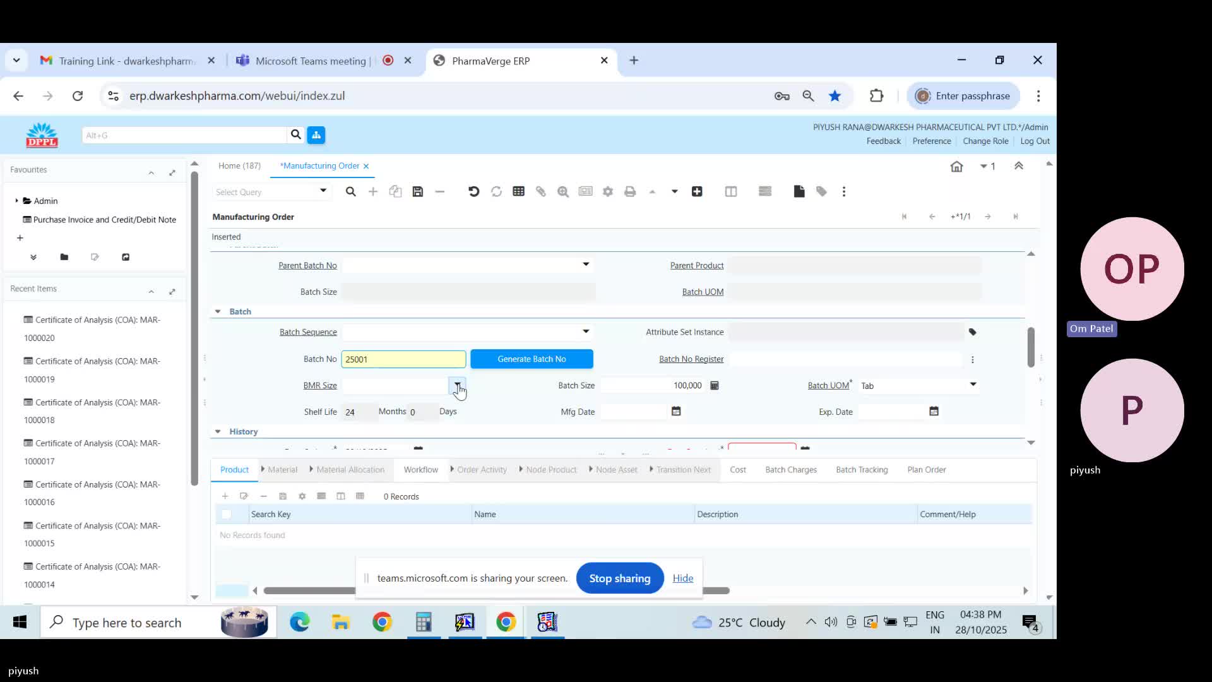The width and height of the screenshot is (1212, 682).
Task: Click the document archive icon in toolbar
Action: pyautogui.click(x=799, y=191)
